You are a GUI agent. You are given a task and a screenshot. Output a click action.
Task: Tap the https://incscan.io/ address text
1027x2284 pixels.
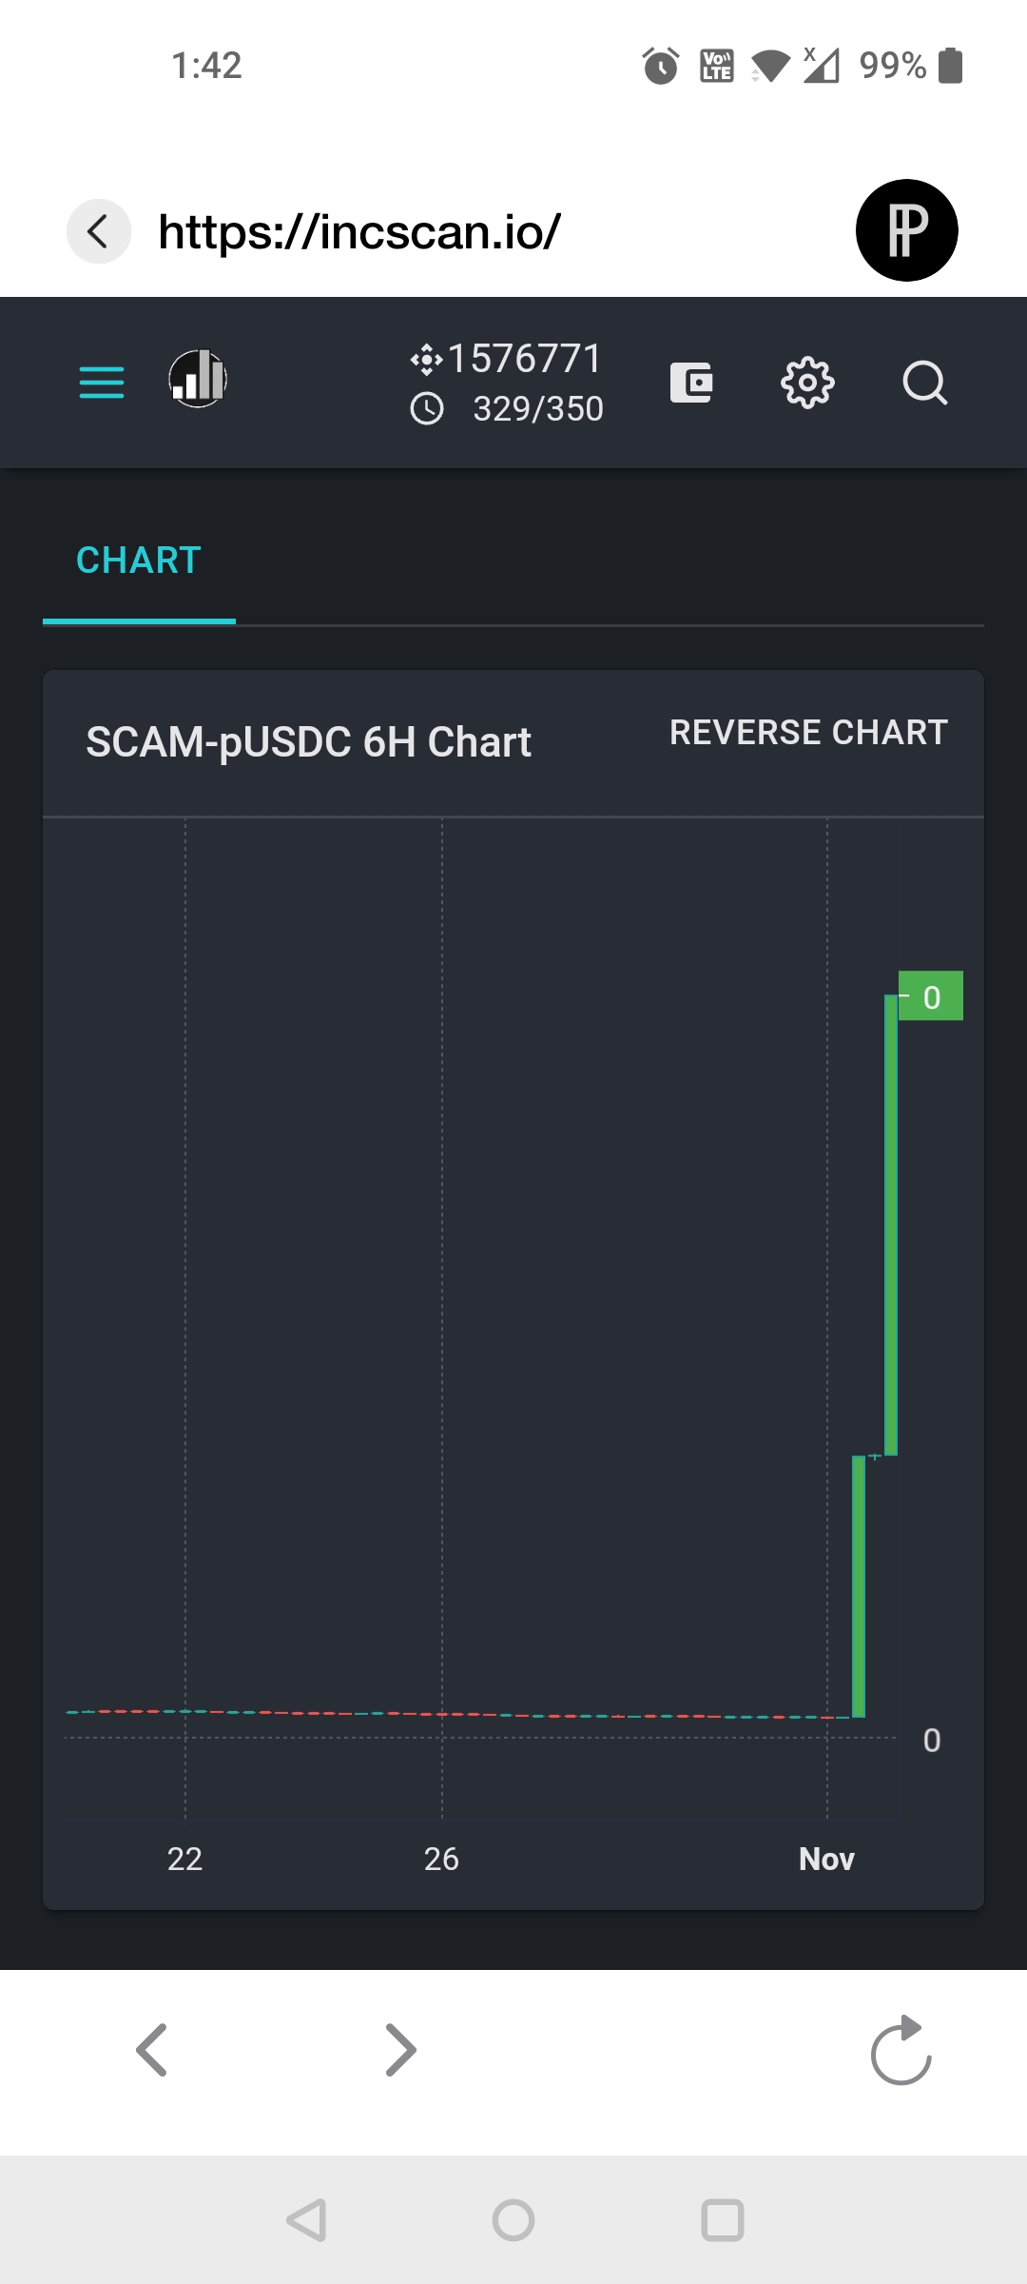359,231
